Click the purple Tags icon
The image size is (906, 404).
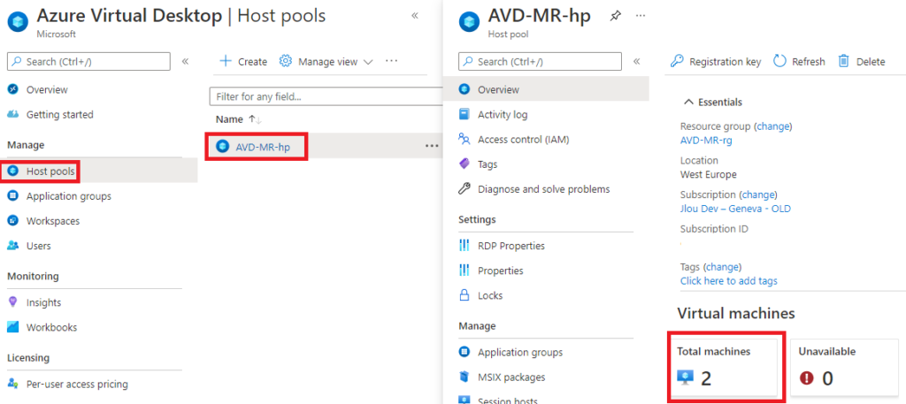[464, 164]
